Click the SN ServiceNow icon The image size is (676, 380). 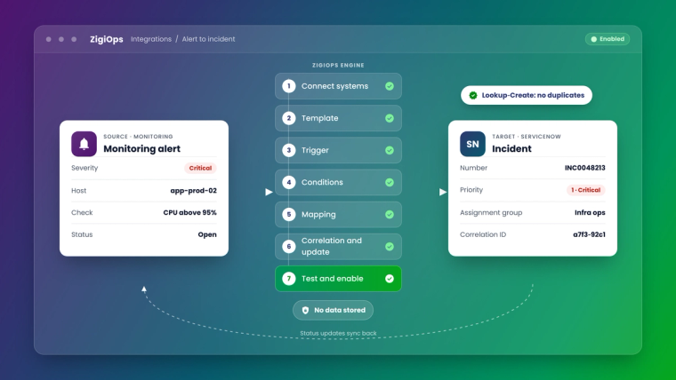point(472,144)
